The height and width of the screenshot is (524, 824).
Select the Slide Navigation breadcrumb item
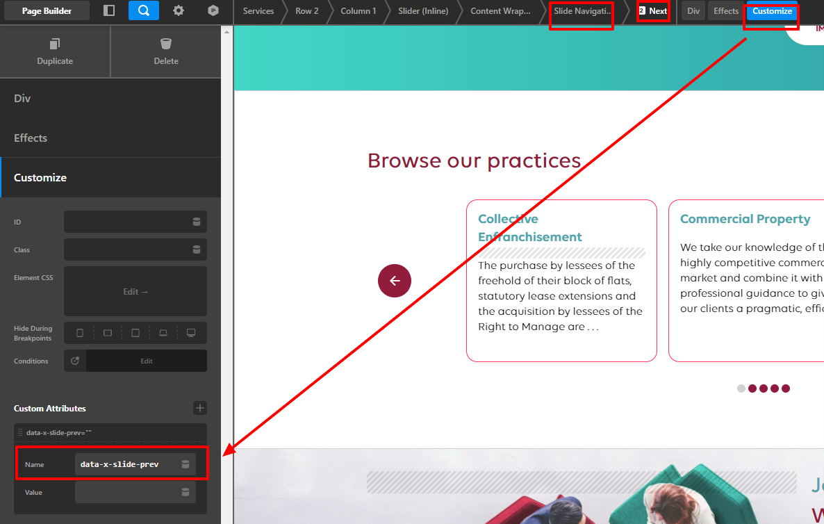coord(582,10)
